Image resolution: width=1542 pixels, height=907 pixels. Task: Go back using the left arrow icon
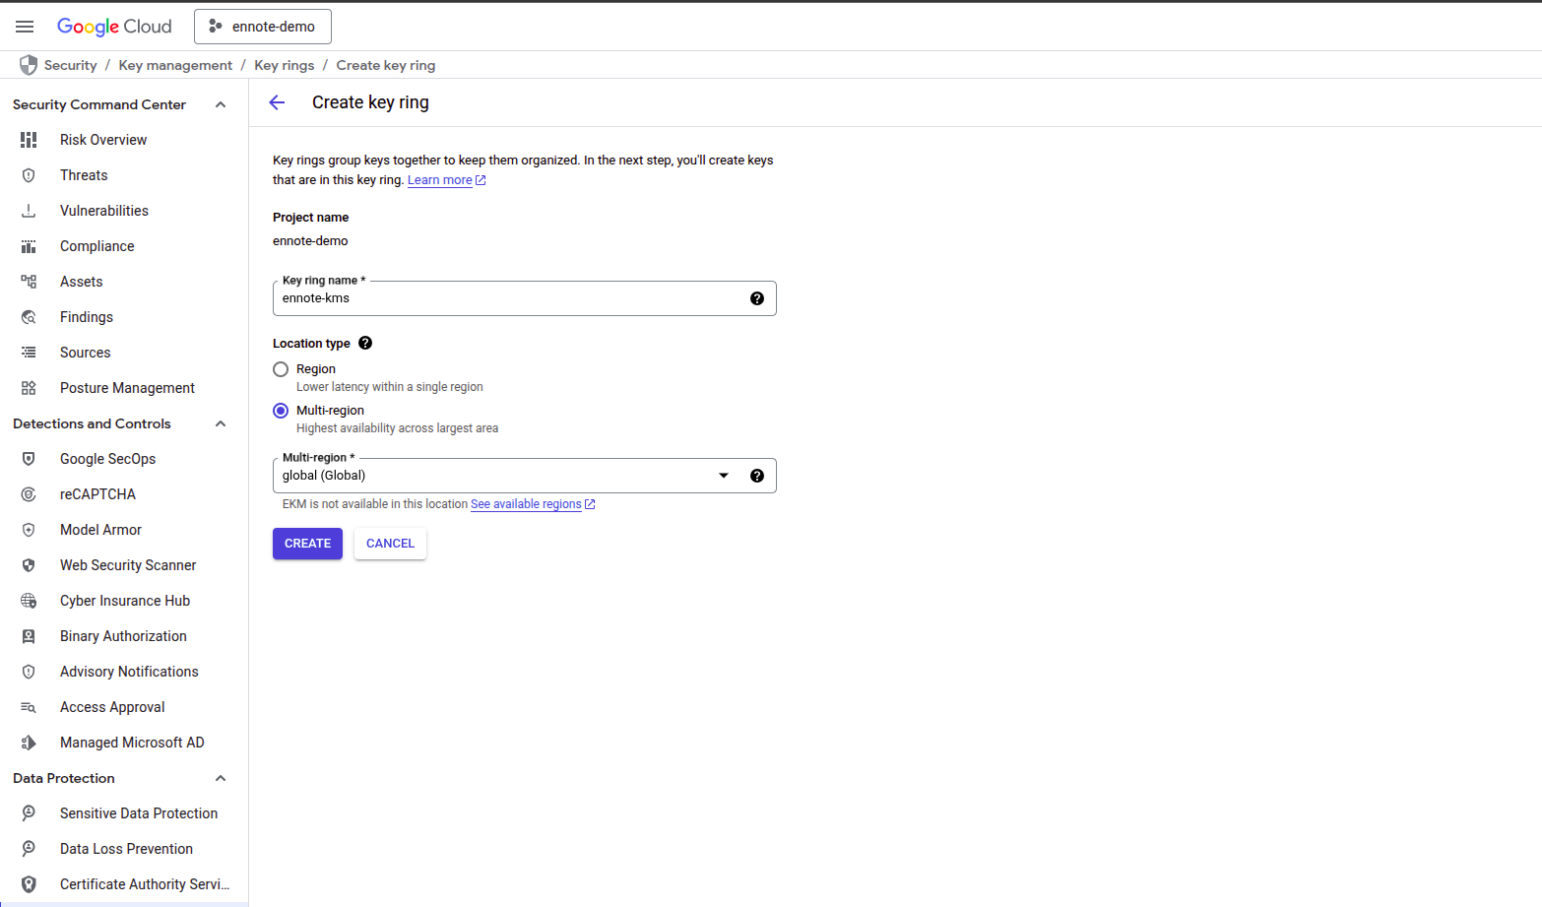coord(277,102)
